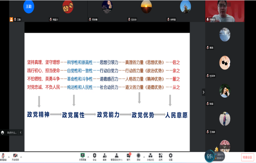Turn on the camera video
This screenshot has height=163, width=256.
[15, 157]
